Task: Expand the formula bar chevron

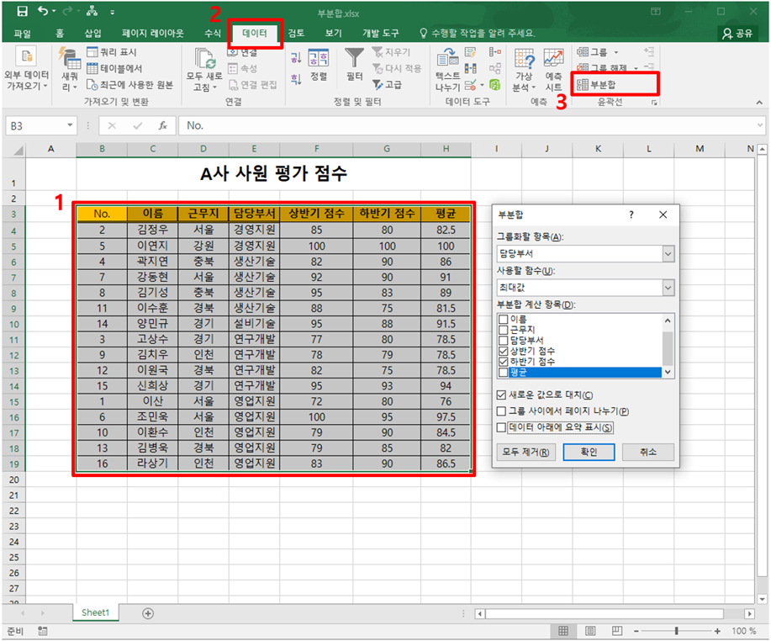Action: [760, 125]
